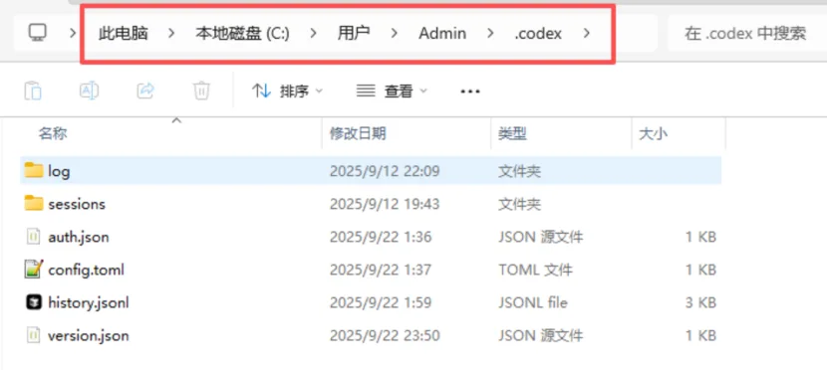
Task: Open the 排序 sort dropdown
Action: tap(287, 92)
